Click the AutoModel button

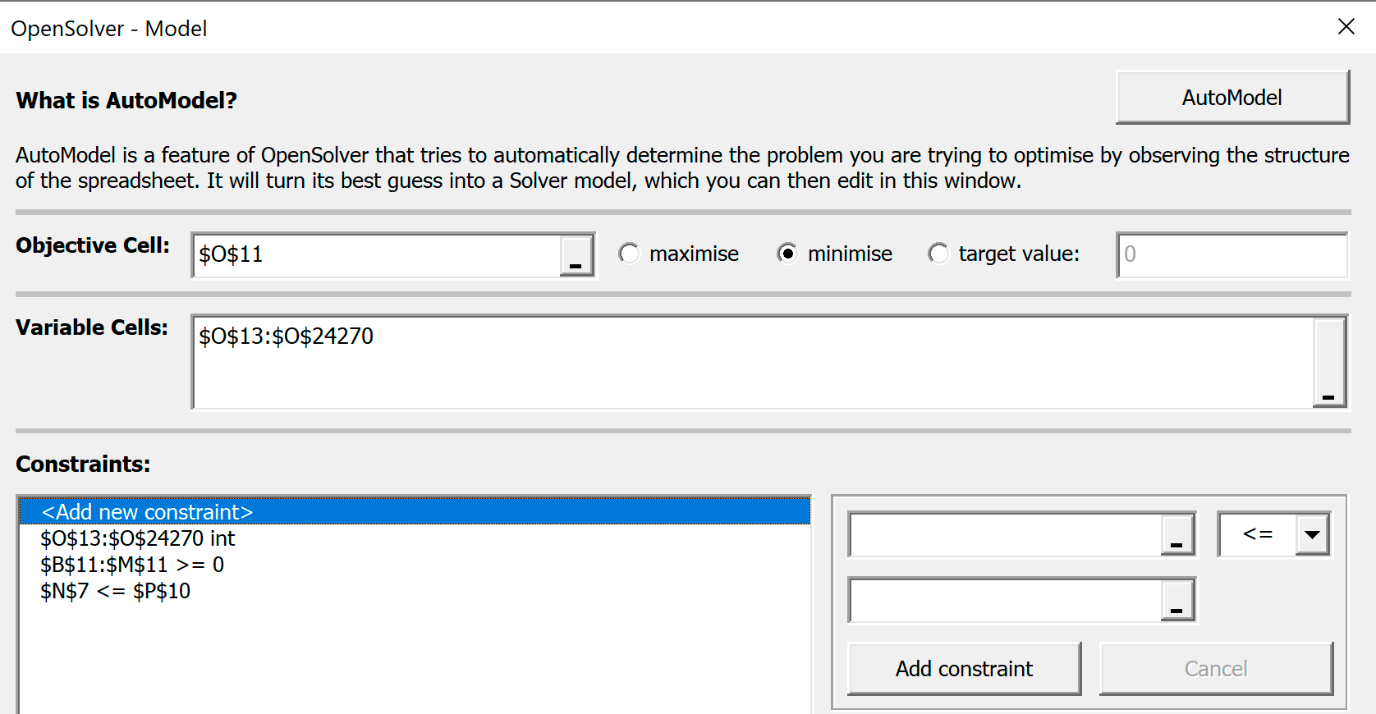coord(1232,98)
